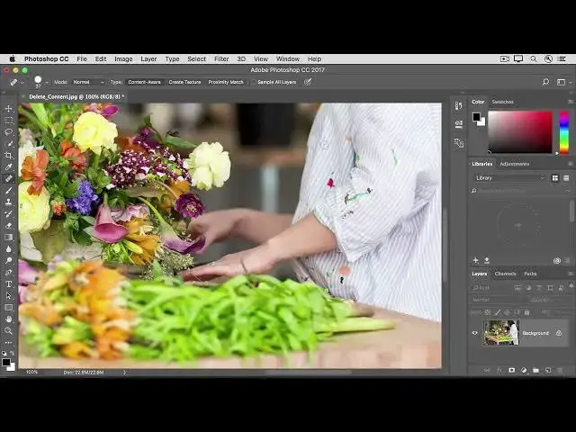Switch Libraries to list view
Viewport: 576px width, 432px height.
[566, 178]
